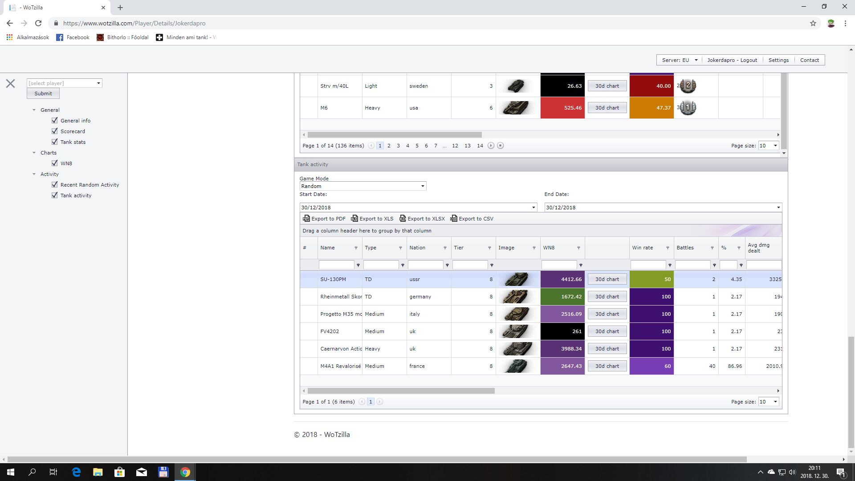855x481 pixels.
Task: Click Export to XLS icon
Action: tap(354, 219)
